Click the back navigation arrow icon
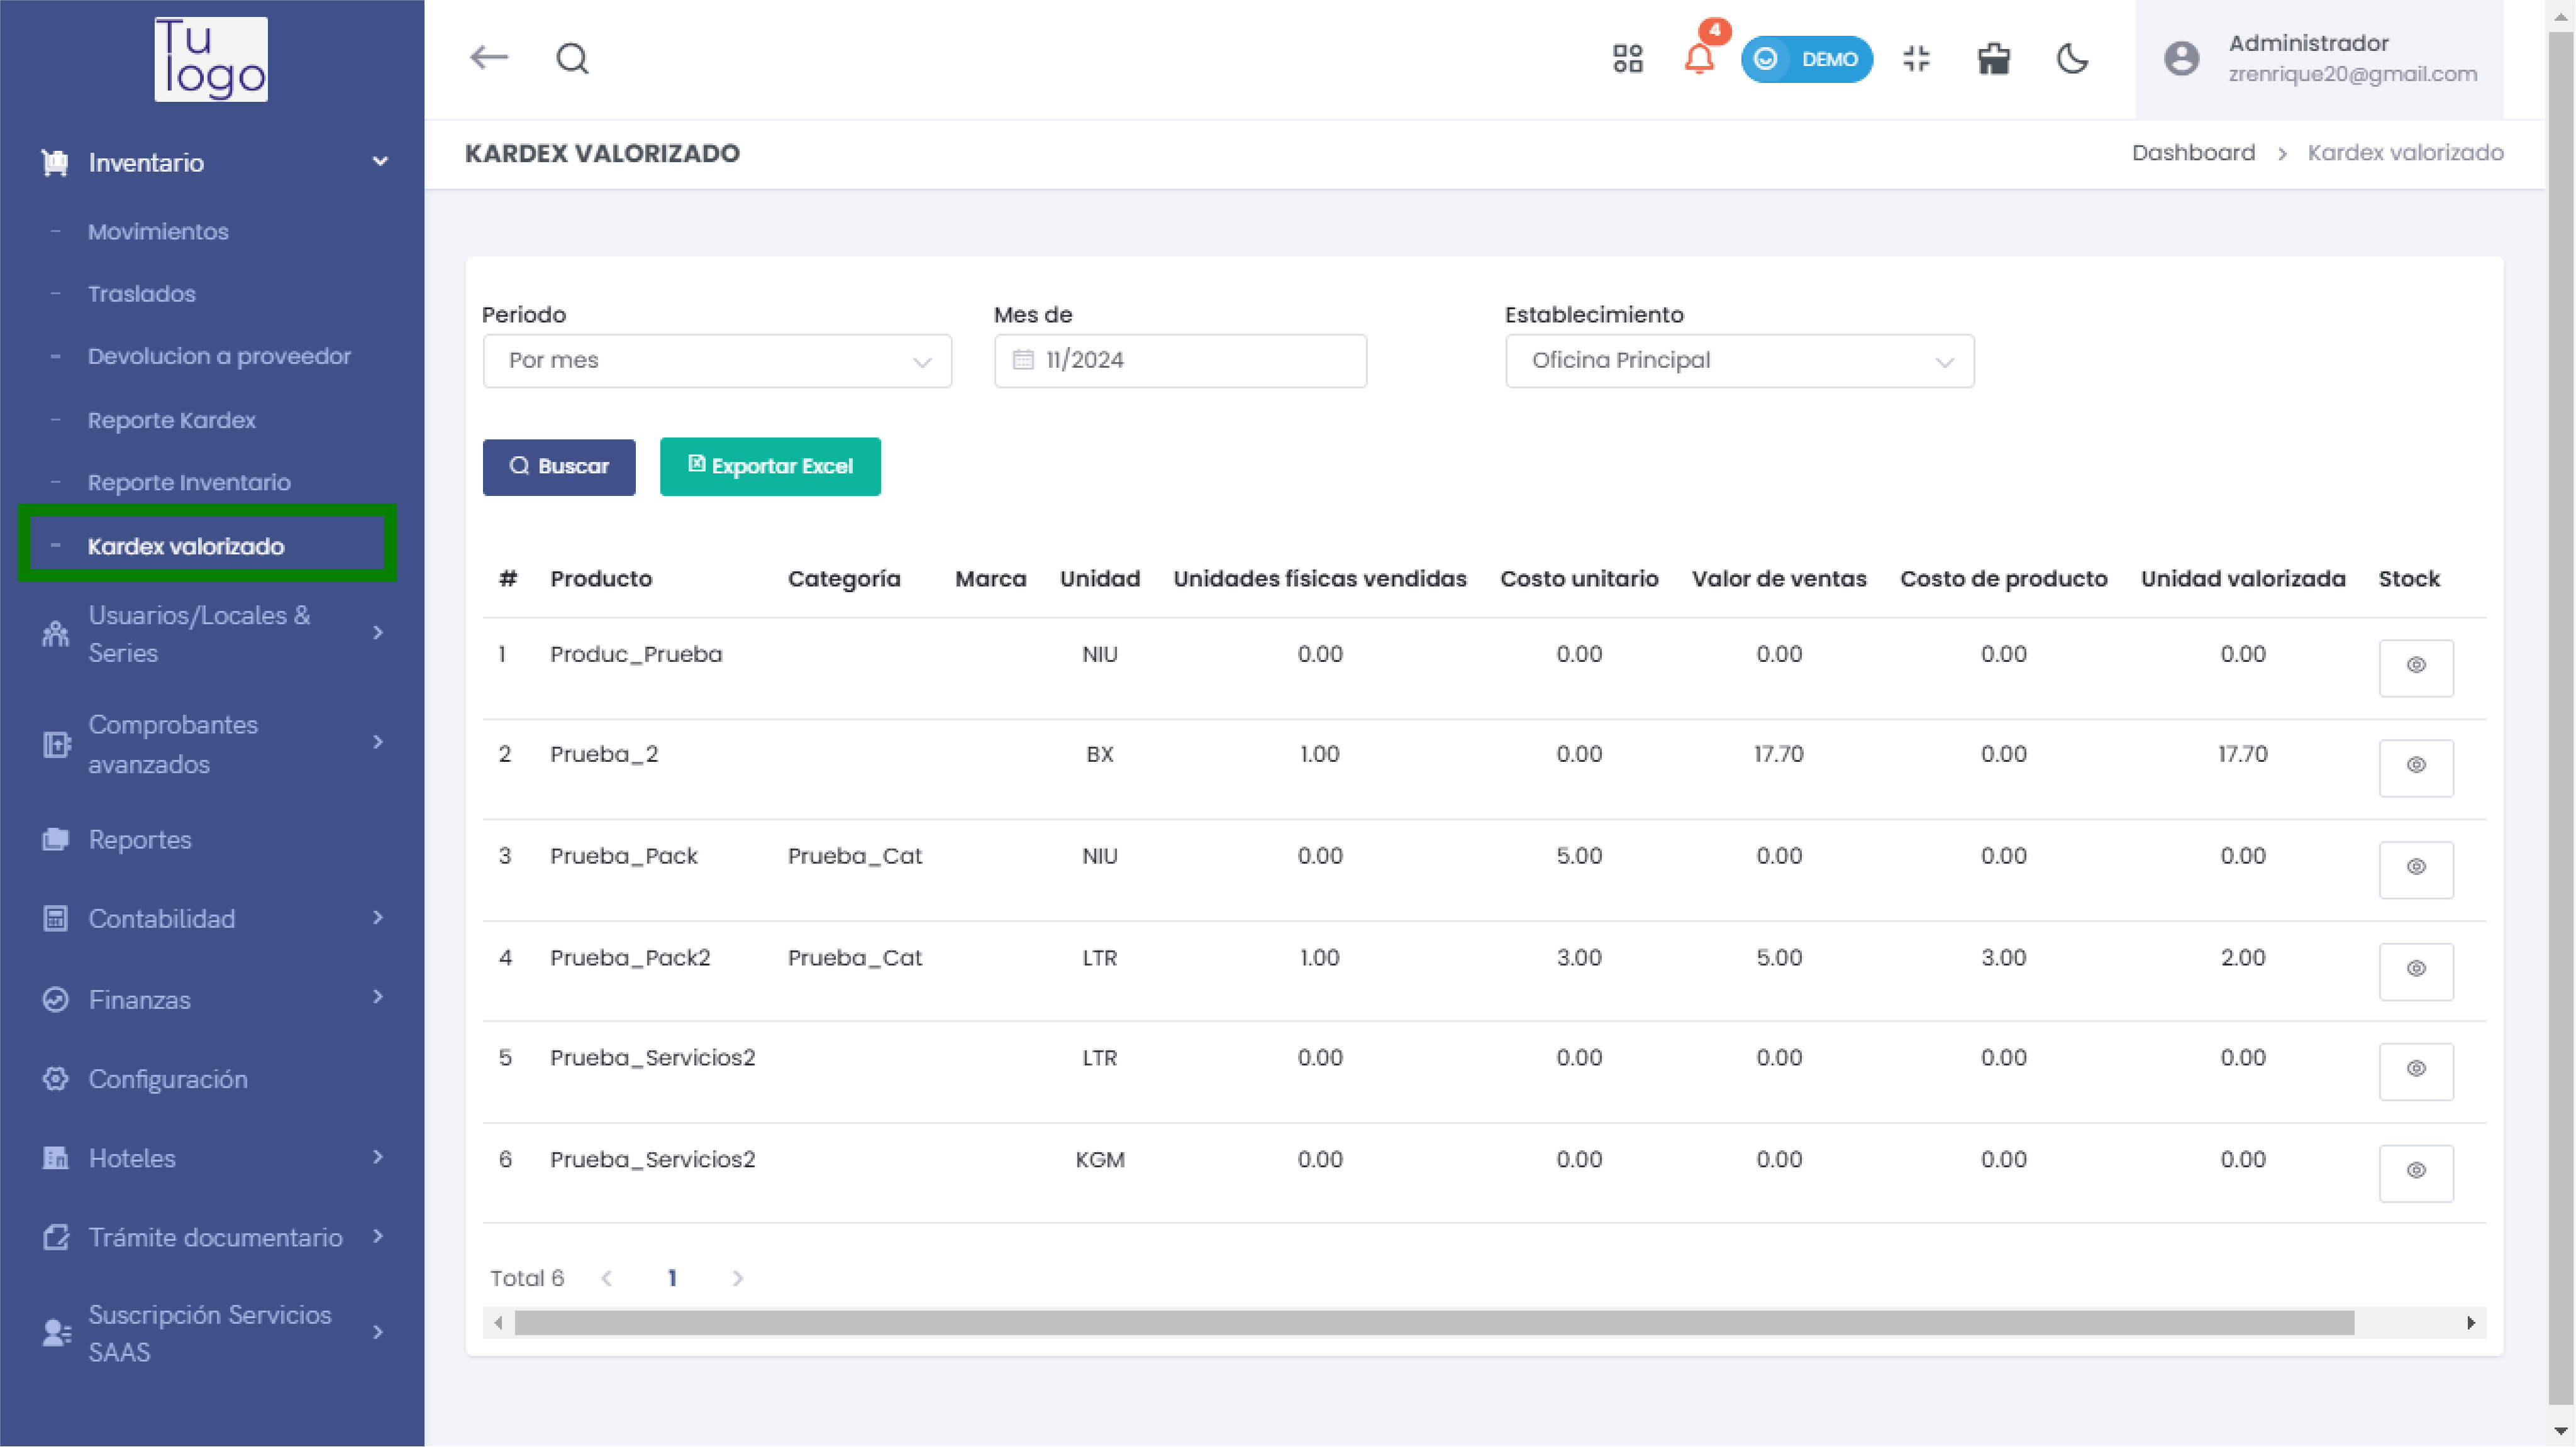 point(490,57)
